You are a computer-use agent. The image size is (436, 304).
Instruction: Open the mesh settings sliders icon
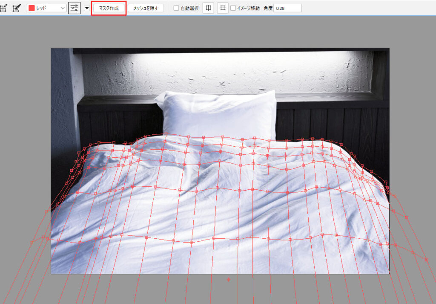click(x=74, y=8)
